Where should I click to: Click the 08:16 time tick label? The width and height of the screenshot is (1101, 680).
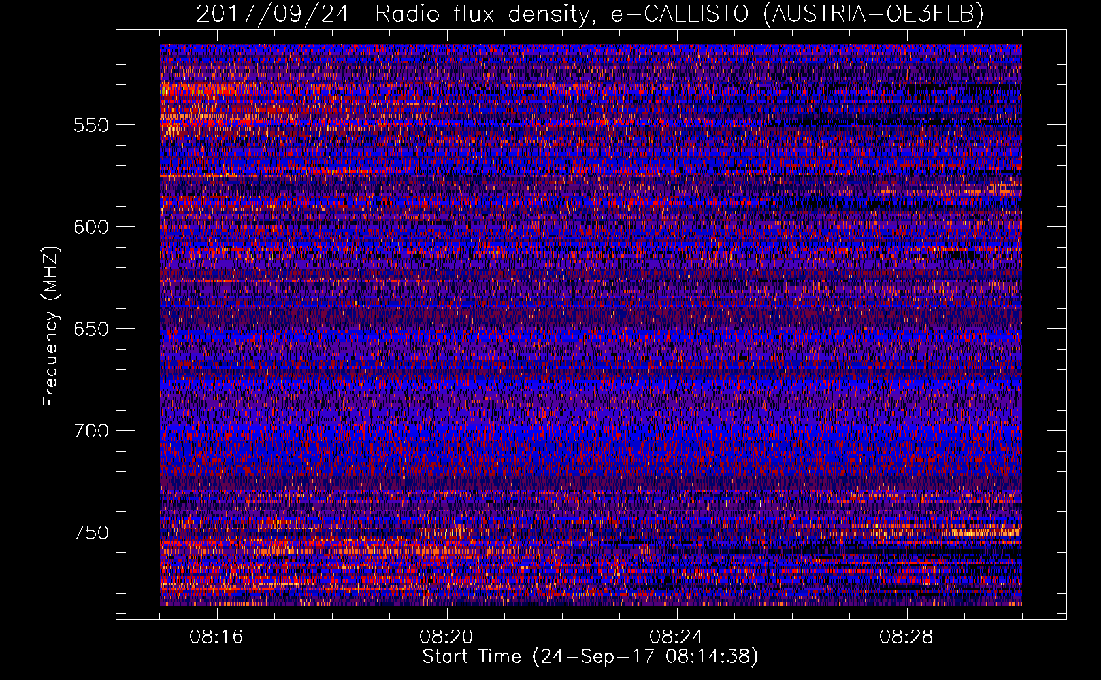point(216,637)
